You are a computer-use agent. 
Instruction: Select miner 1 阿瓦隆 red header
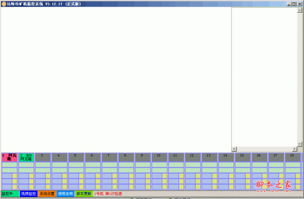click(x=10, y=158)
